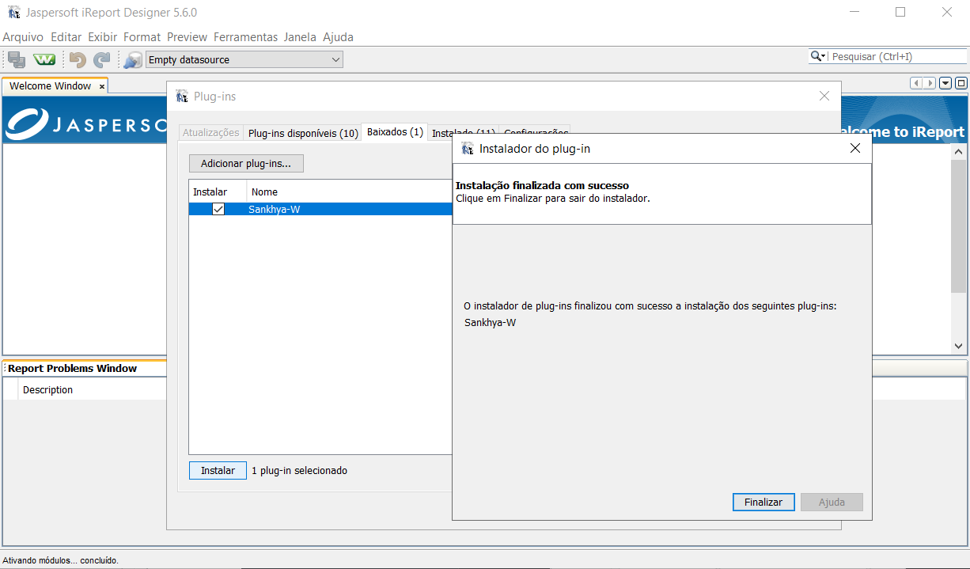Open the Editar menu
This screenshot has width=970, height=569.
coord(66,37)
